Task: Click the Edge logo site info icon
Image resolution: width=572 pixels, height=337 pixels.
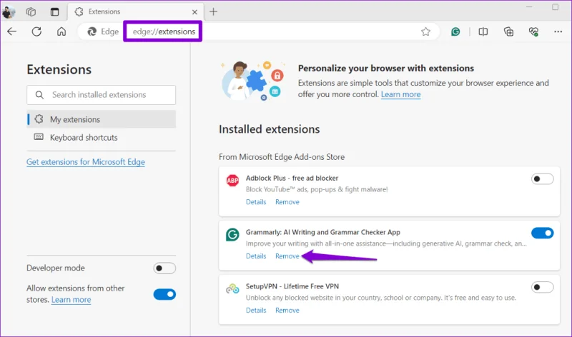Action: tap(92, 31)
